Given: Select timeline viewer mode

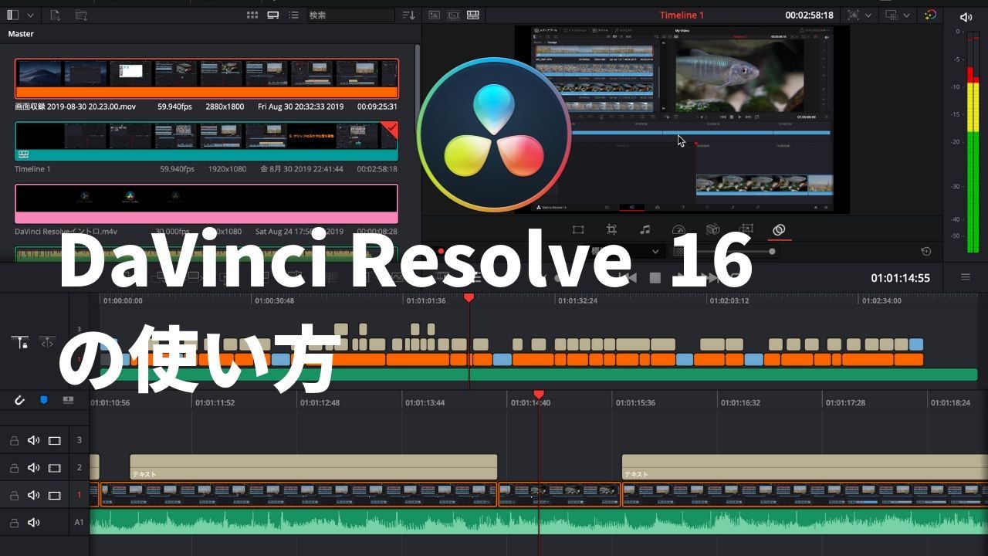Looking at the screenshot, I should click(x=472, y=15).
